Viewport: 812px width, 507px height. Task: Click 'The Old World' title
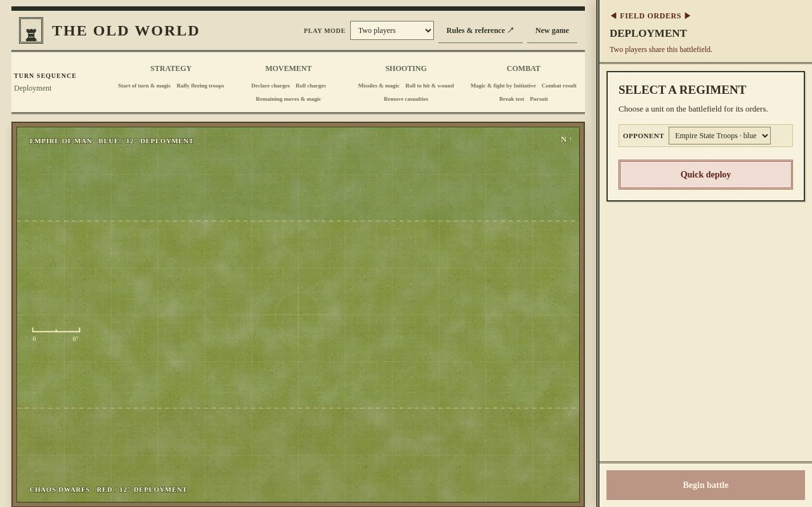(126, 30)
